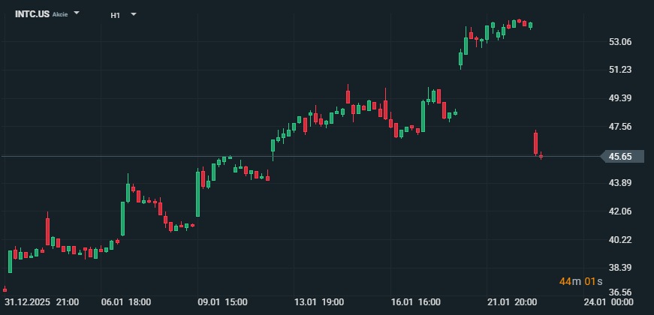Click the 21.01 20:00 time label

click(513, 301)
